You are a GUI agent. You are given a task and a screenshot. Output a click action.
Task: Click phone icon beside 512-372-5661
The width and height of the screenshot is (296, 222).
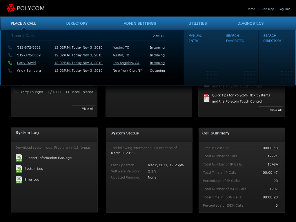point(10,47)
